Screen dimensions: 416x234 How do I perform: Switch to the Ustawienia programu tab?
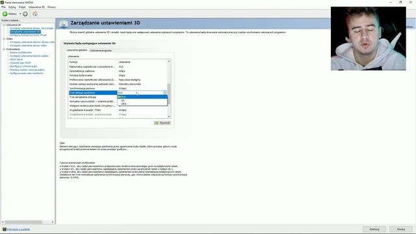[x=101, y=51]
